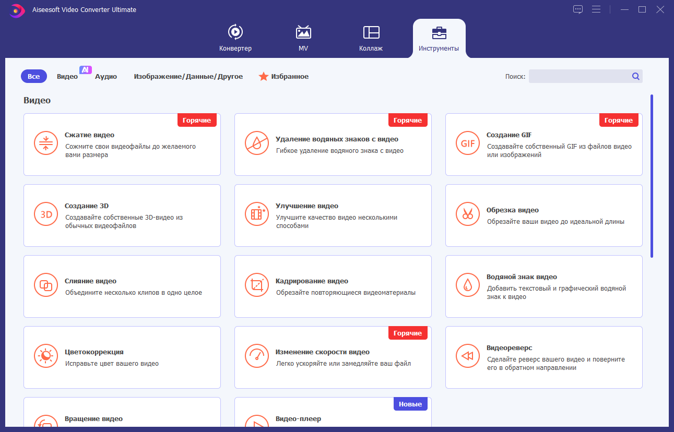Click the Изменение скорости speedometer icon

pyautogui.click(x=257, y=356)
